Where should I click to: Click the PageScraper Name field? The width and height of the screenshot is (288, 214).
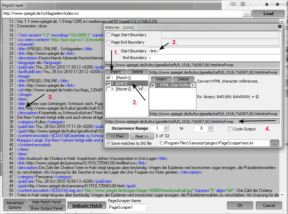tap(127, 207)
